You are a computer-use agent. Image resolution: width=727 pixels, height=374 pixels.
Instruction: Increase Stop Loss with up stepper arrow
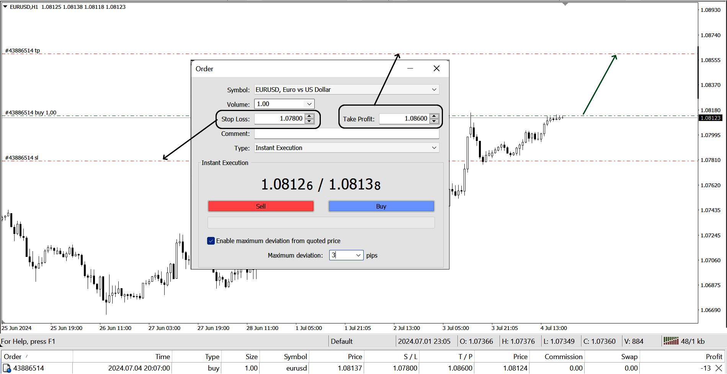click(x=310, y=116)
